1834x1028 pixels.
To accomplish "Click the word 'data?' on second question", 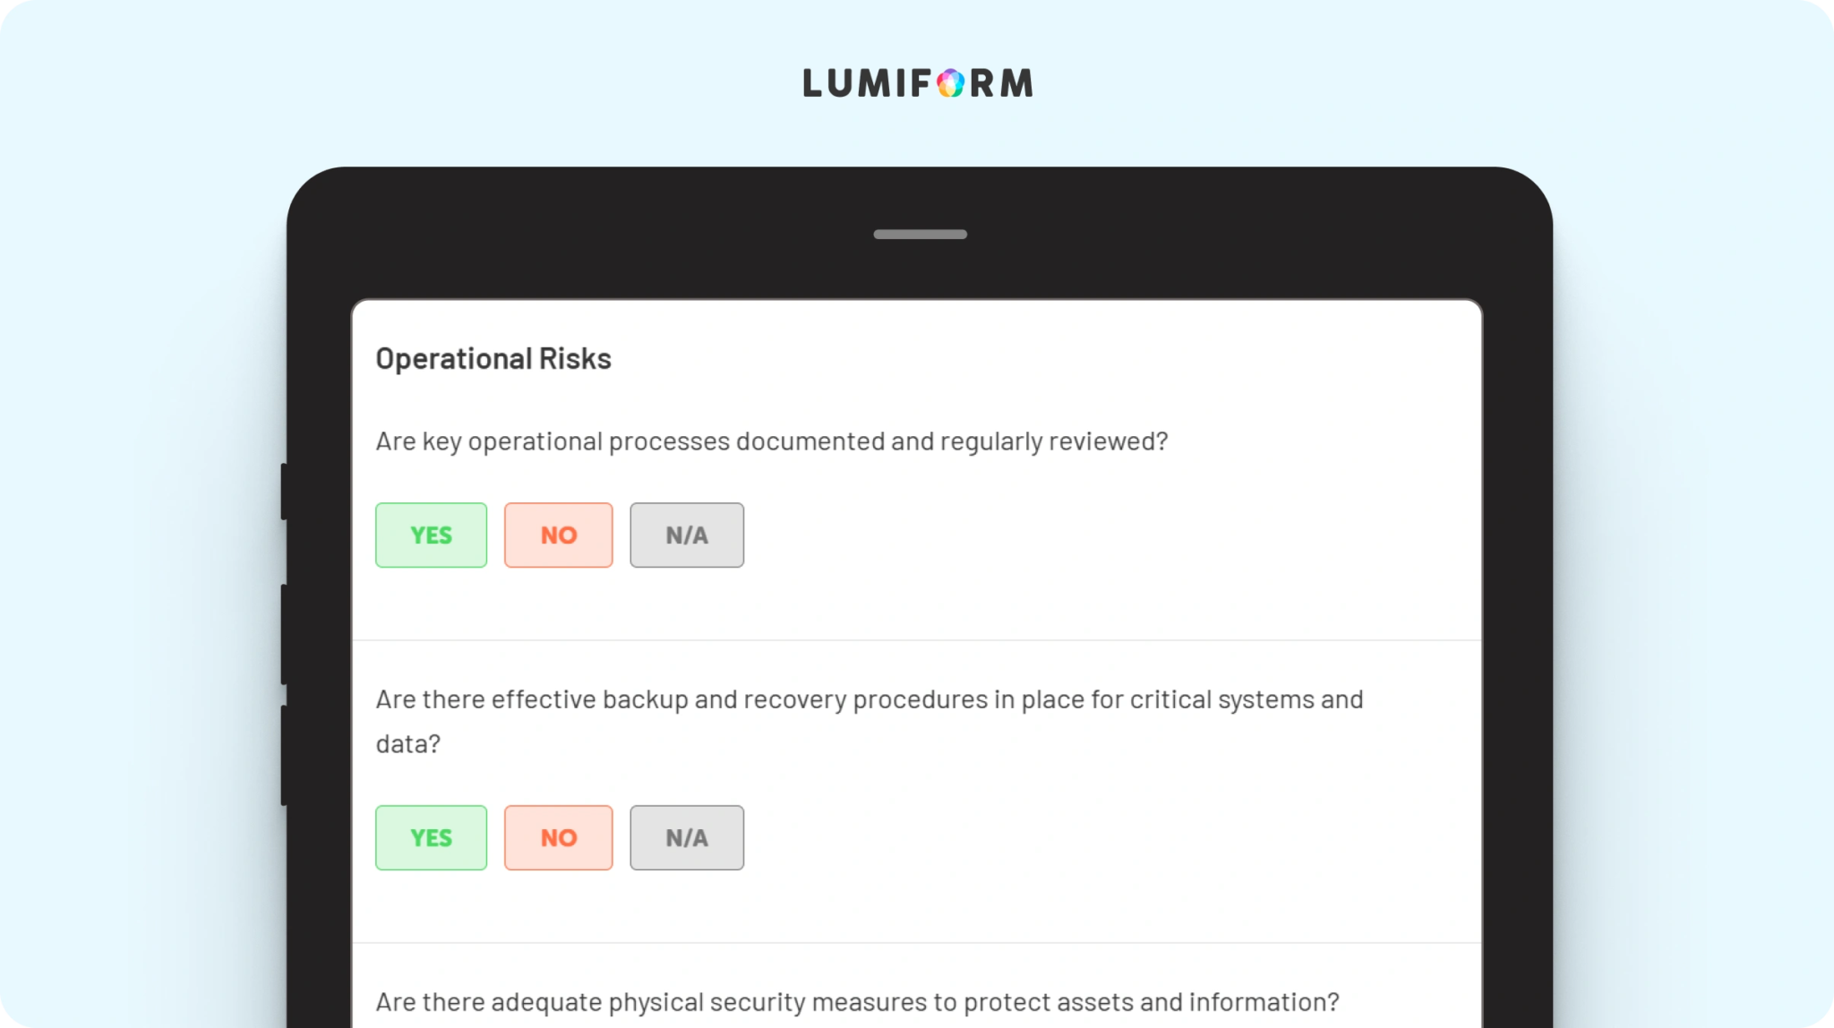I will [x=407, y=744].
